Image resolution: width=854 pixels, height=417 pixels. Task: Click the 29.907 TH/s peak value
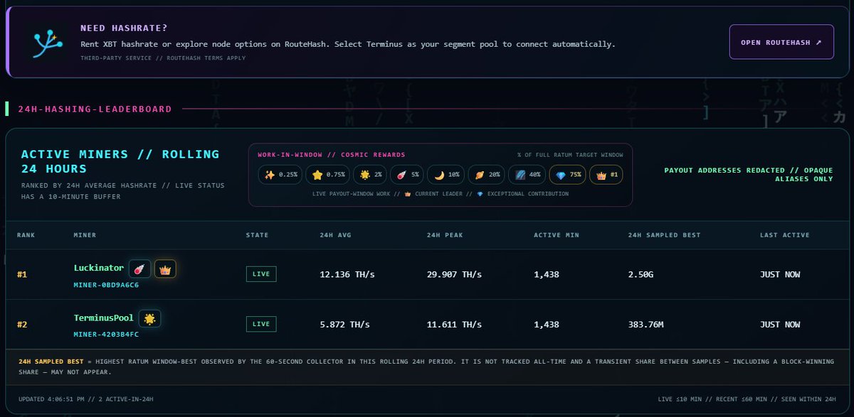455,274
